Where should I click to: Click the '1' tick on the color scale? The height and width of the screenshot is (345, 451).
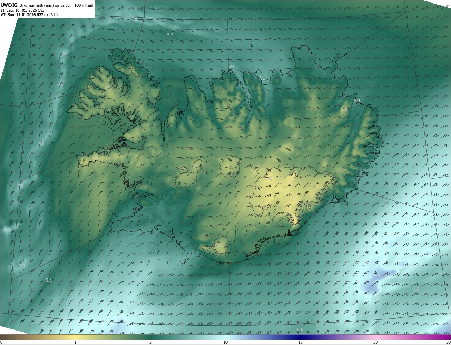pos(75,342)
